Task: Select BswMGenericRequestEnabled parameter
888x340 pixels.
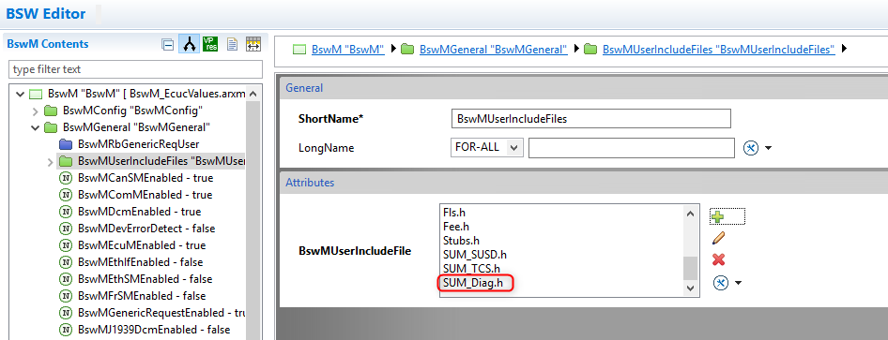Action: point(161,313)
